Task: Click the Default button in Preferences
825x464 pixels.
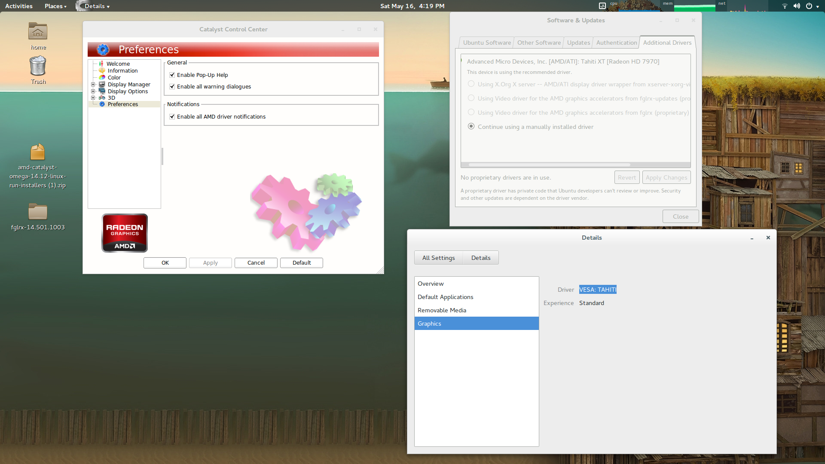Action: (301, 263)
